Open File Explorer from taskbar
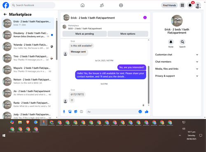 click(x=20, y=122)
